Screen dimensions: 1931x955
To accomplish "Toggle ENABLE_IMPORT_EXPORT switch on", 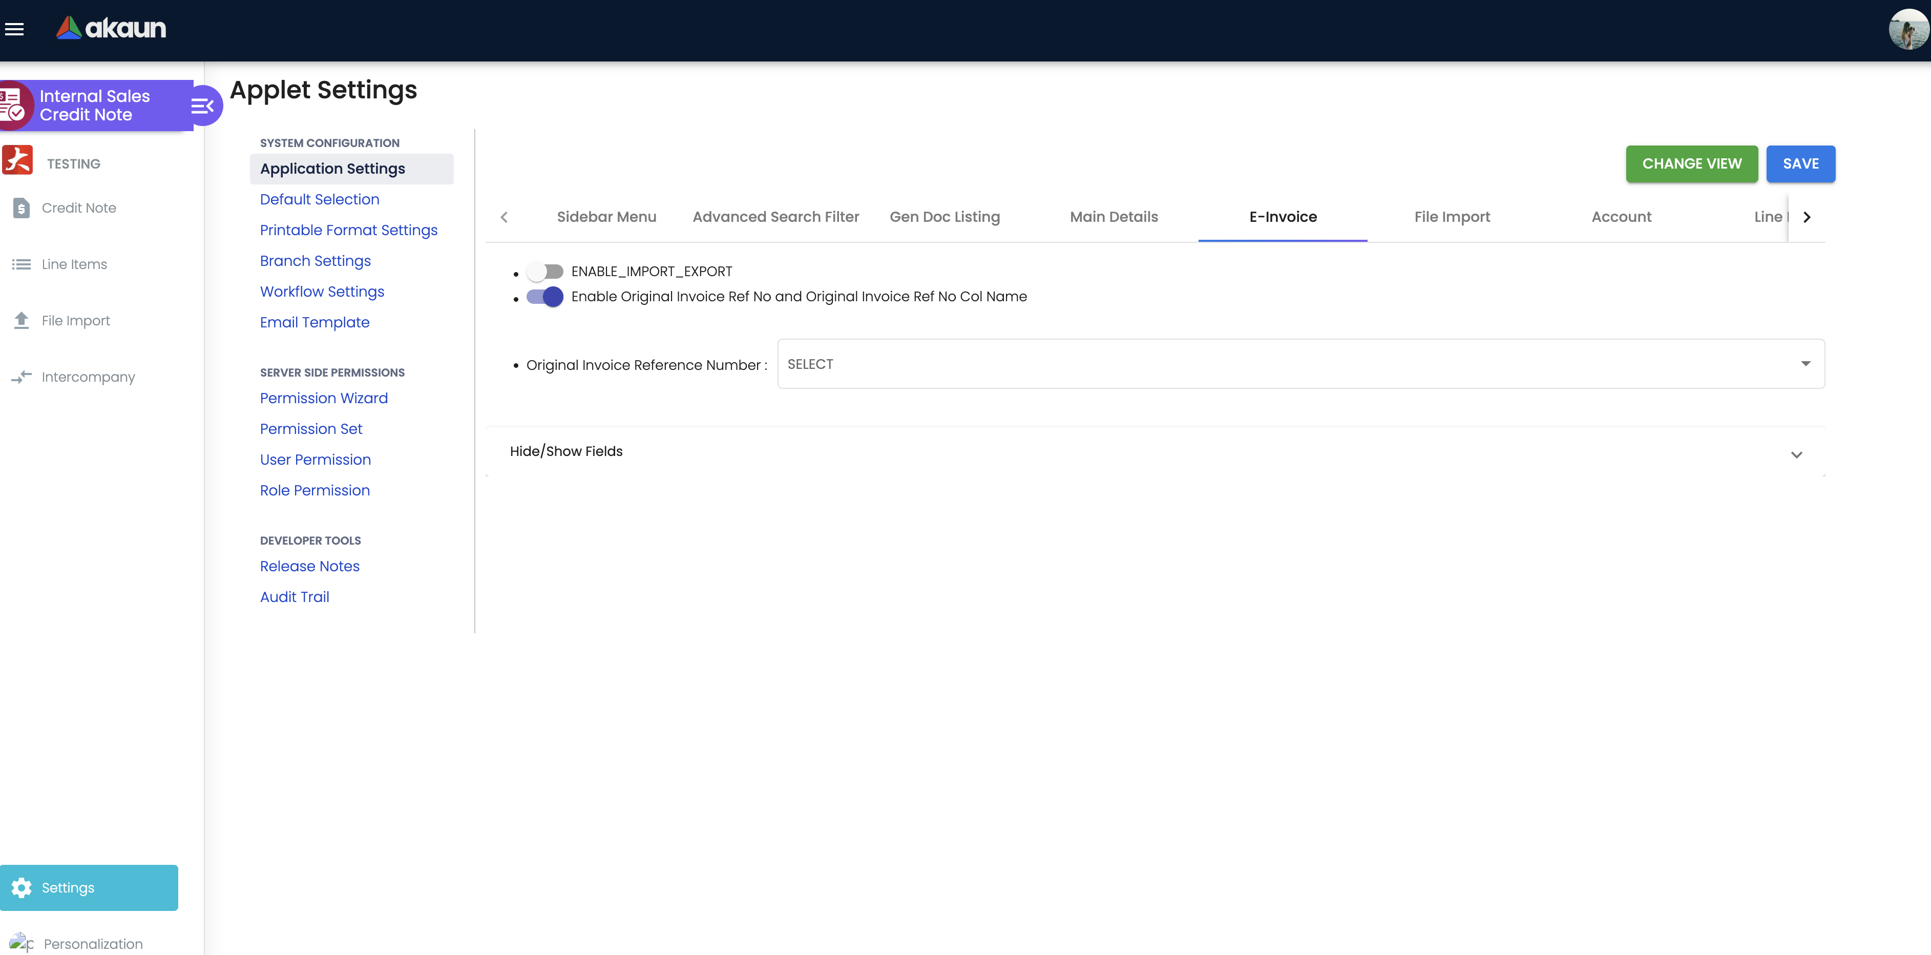I will [545, 272].
